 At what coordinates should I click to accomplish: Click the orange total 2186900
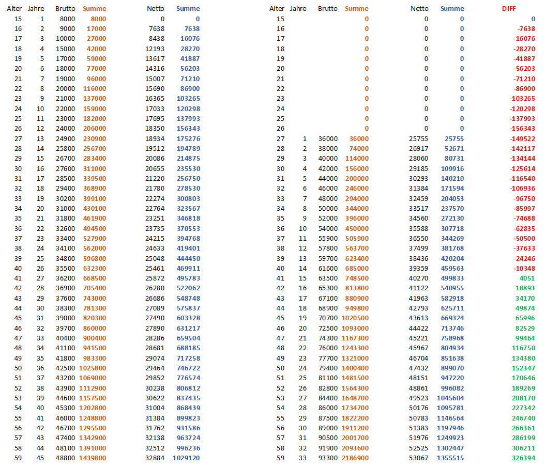coord(355,458)
